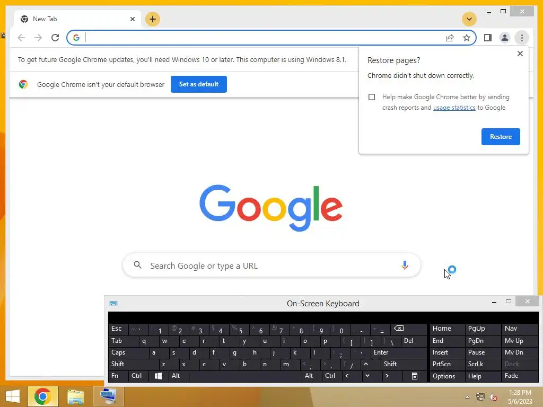Image resolution: width=543 pixels, height=407 pixels.
Task: Open the Chrome profile avatar icon
Action: (505, 38)
